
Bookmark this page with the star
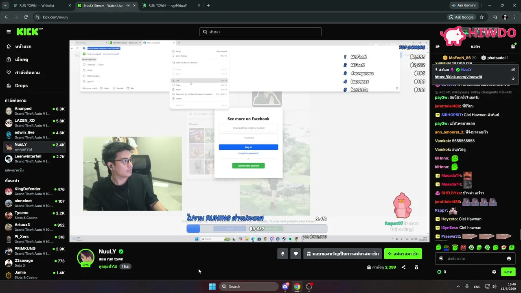(482, 17)
